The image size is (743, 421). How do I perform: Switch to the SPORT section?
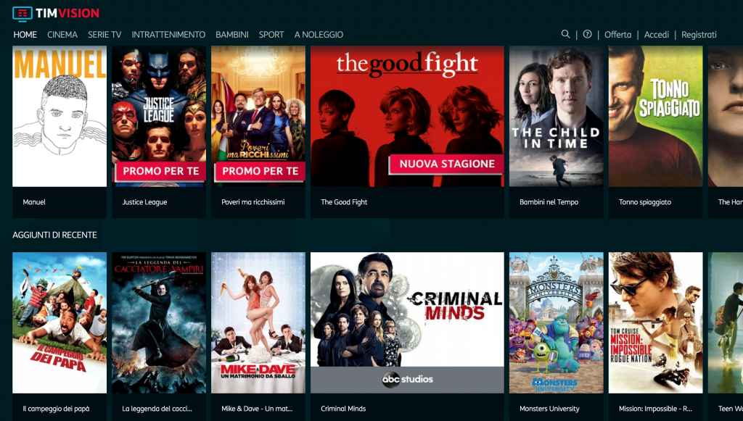[x=271, y=35]
